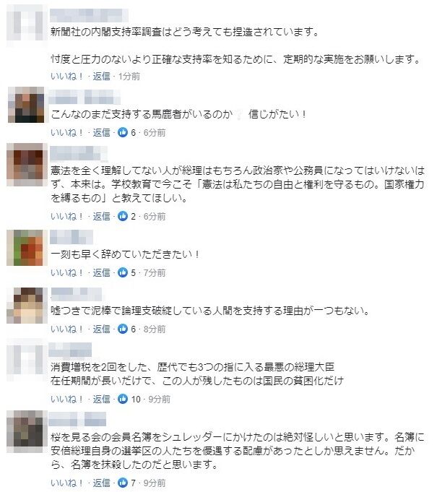Reply to the 憲法を全く理解 comment via 返信
The image size is (437, 492).
point(101,216)
